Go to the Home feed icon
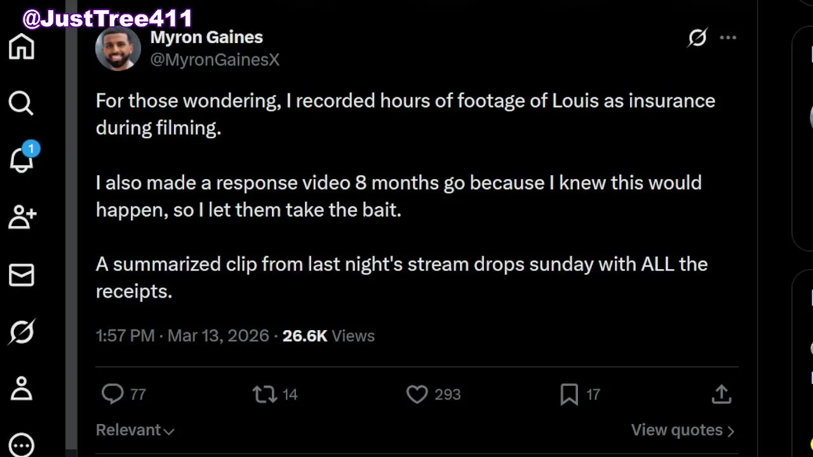This screenshot has height=457, width=813. tap(22, 47)
